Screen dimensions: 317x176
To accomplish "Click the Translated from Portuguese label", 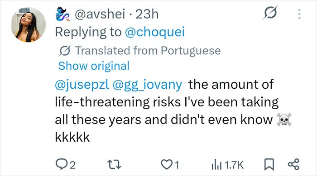I will coord(148,51).
